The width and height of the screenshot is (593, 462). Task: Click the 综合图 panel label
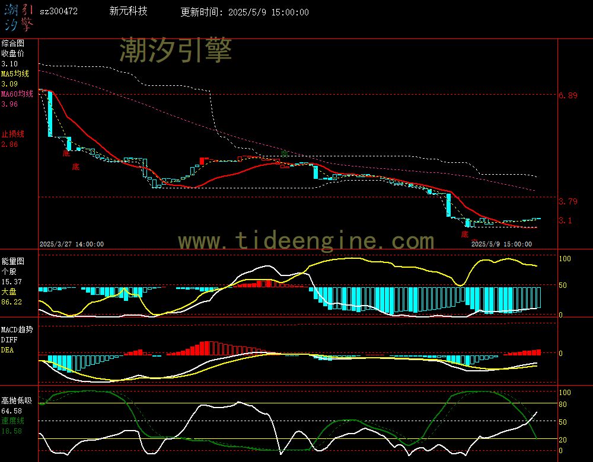tap(12, 43)
